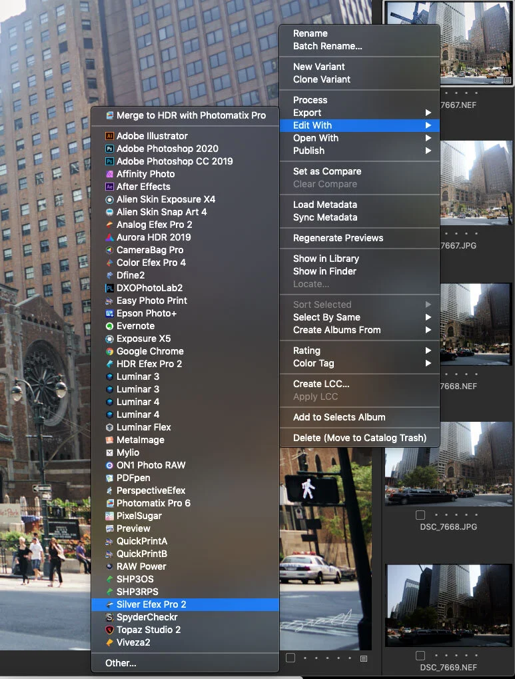Click the Topaz Studio 2 icon
The width and height of the screenshot is (515, 679).
click(109, 630)
